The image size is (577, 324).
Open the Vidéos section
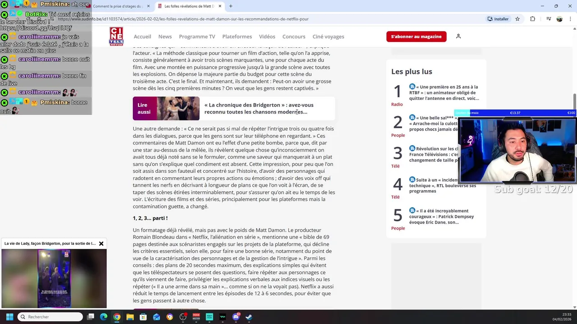tap(267, 36)
